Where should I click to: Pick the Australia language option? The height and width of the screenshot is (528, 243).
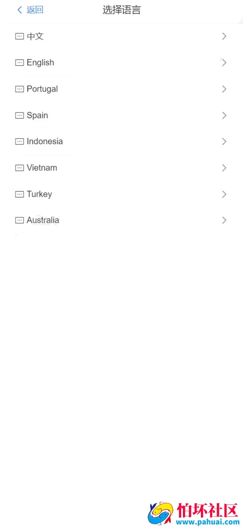pyautogui.click(x=43, y=220)
